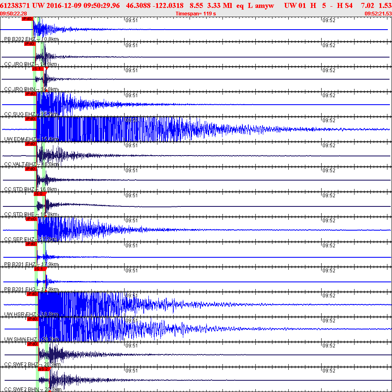
Task: Click the iPd0 pick flag on PB B202 EHZ trace
Action: pos(27,19)
